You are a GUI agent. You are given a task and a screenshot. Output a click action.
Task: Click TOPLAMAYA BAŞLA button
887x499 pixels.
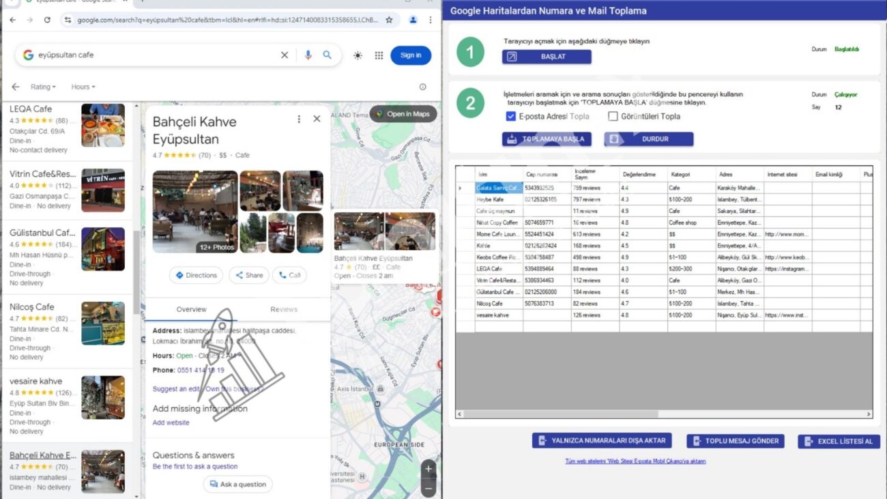pyautogui.click(x=547, y=139)
